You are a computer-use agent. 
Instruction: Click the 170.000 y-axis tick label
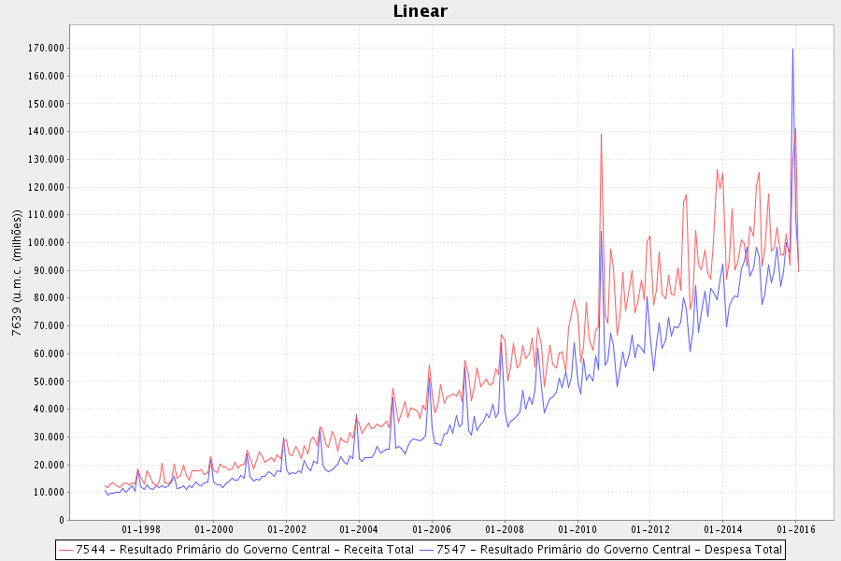[x=46, y=49]
